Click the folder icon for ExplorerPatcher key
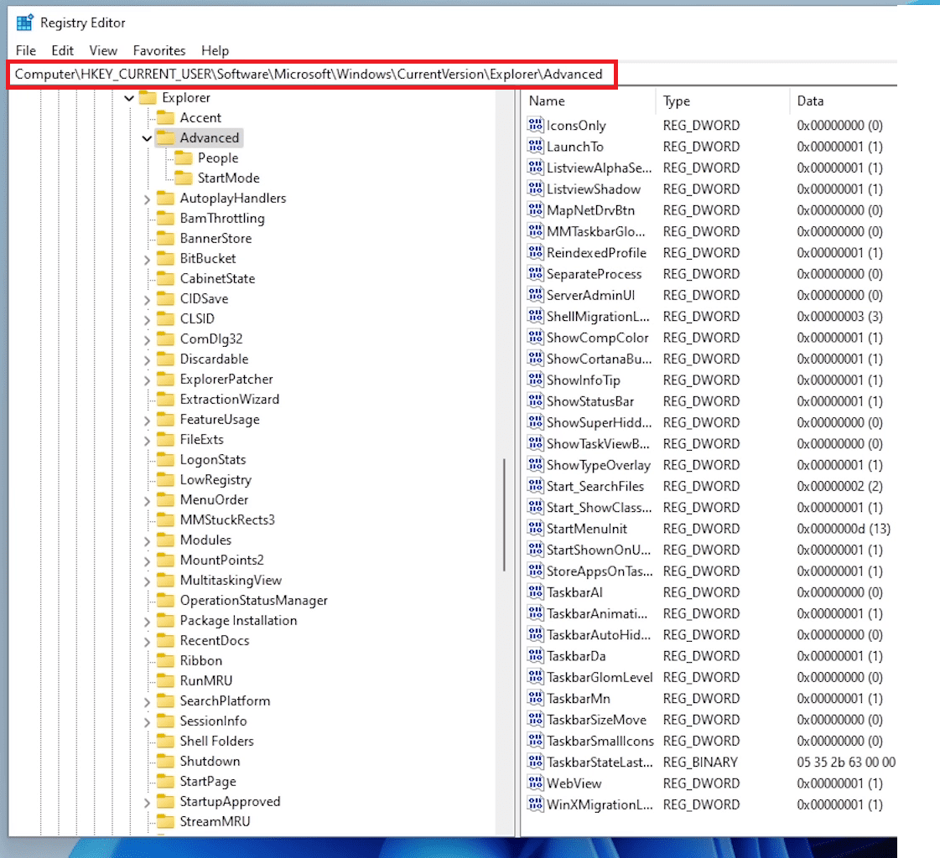Screen dimensions: 940x858 click(165, 380)
